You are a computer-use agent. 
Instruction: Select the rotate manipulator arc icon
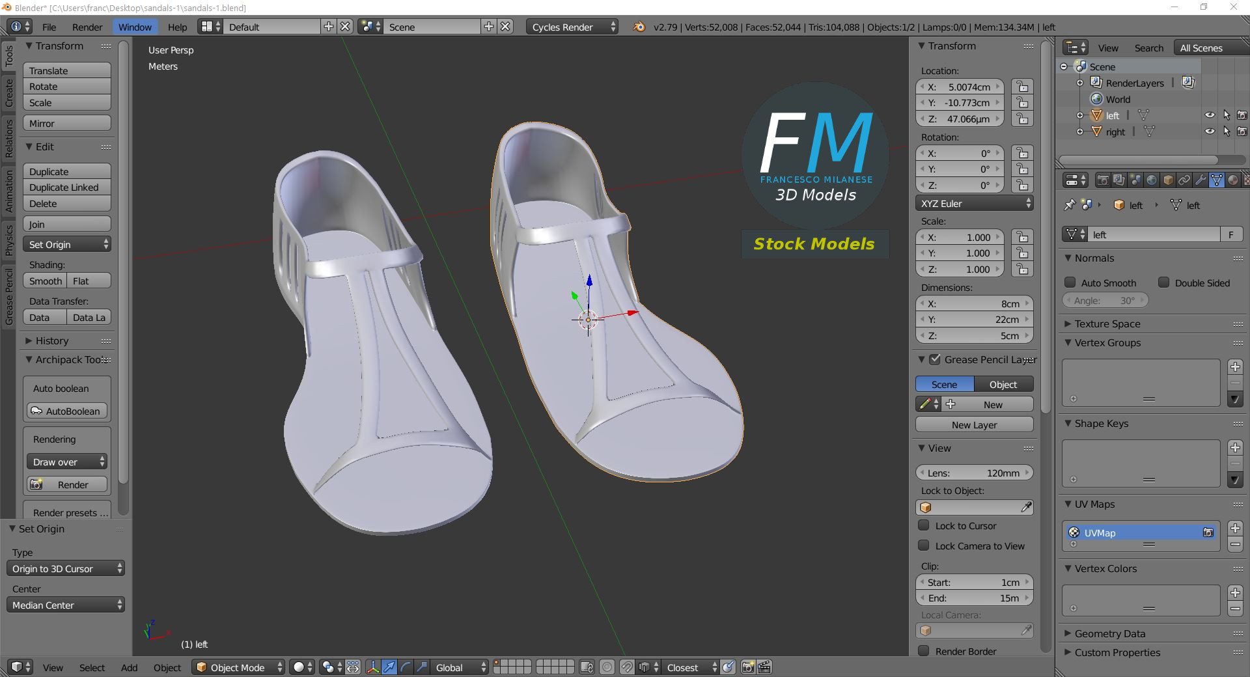point(405,667)
